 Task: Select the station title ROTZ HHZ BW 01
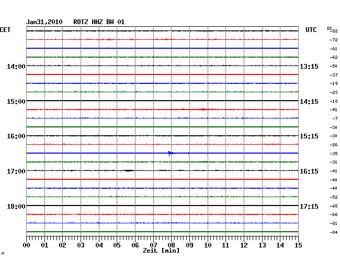[x=99, y=22]
